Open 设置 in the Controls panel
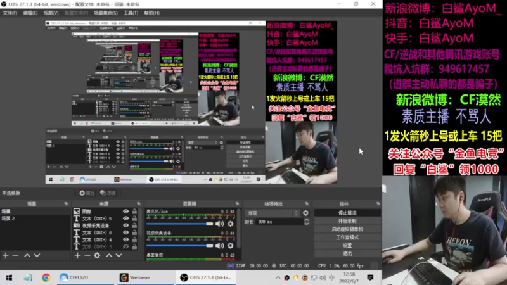The height and width of the screenshot is (285, 507). (x=347, y=245)
